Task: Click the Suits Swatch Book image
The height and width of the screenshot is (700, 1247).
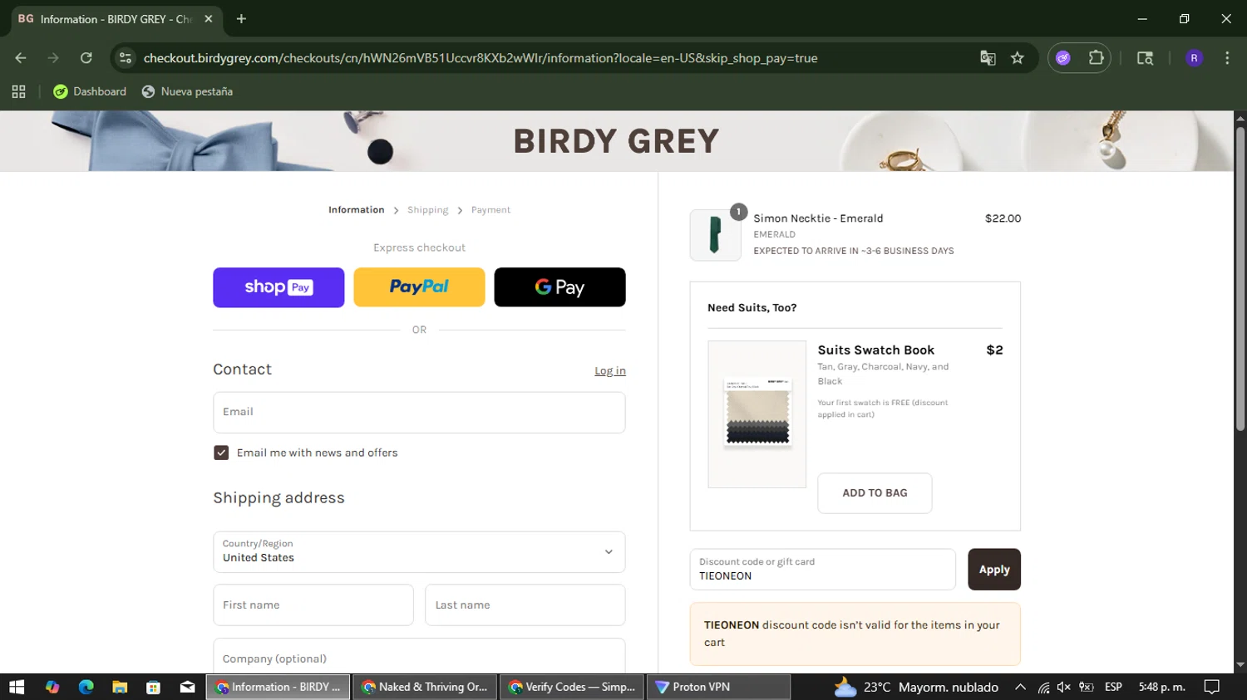Action: click(757, 414)
